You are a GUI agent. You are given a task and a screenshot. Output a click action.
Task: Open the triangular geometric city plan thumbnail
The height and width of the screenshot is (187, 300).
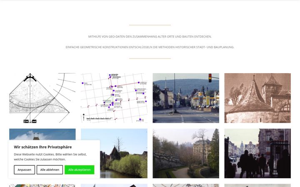tap(42, 98)
